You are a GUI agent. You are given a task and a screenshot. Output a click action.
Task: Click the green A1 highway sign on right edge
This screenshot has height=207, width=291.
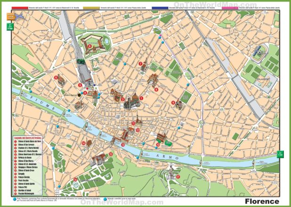(x=280, y=154)
